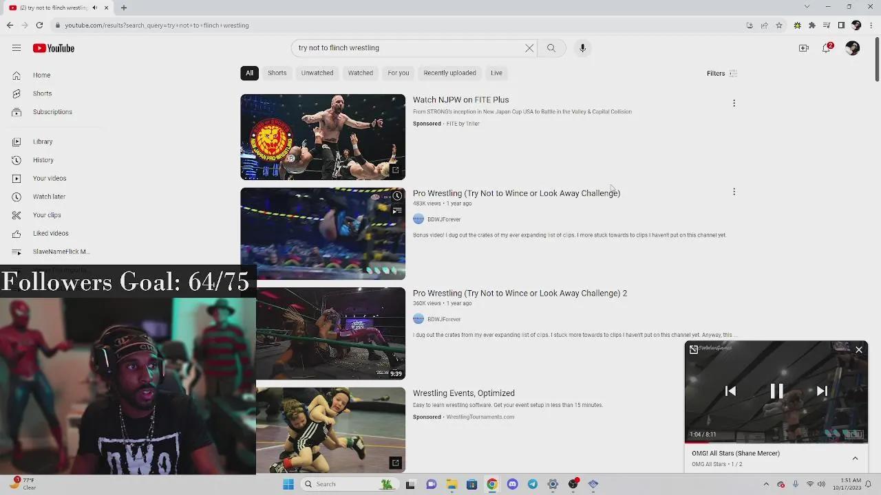Open the Watch NJPW on FITE Plus title
The image size is (881, 495).
point(461,100)
